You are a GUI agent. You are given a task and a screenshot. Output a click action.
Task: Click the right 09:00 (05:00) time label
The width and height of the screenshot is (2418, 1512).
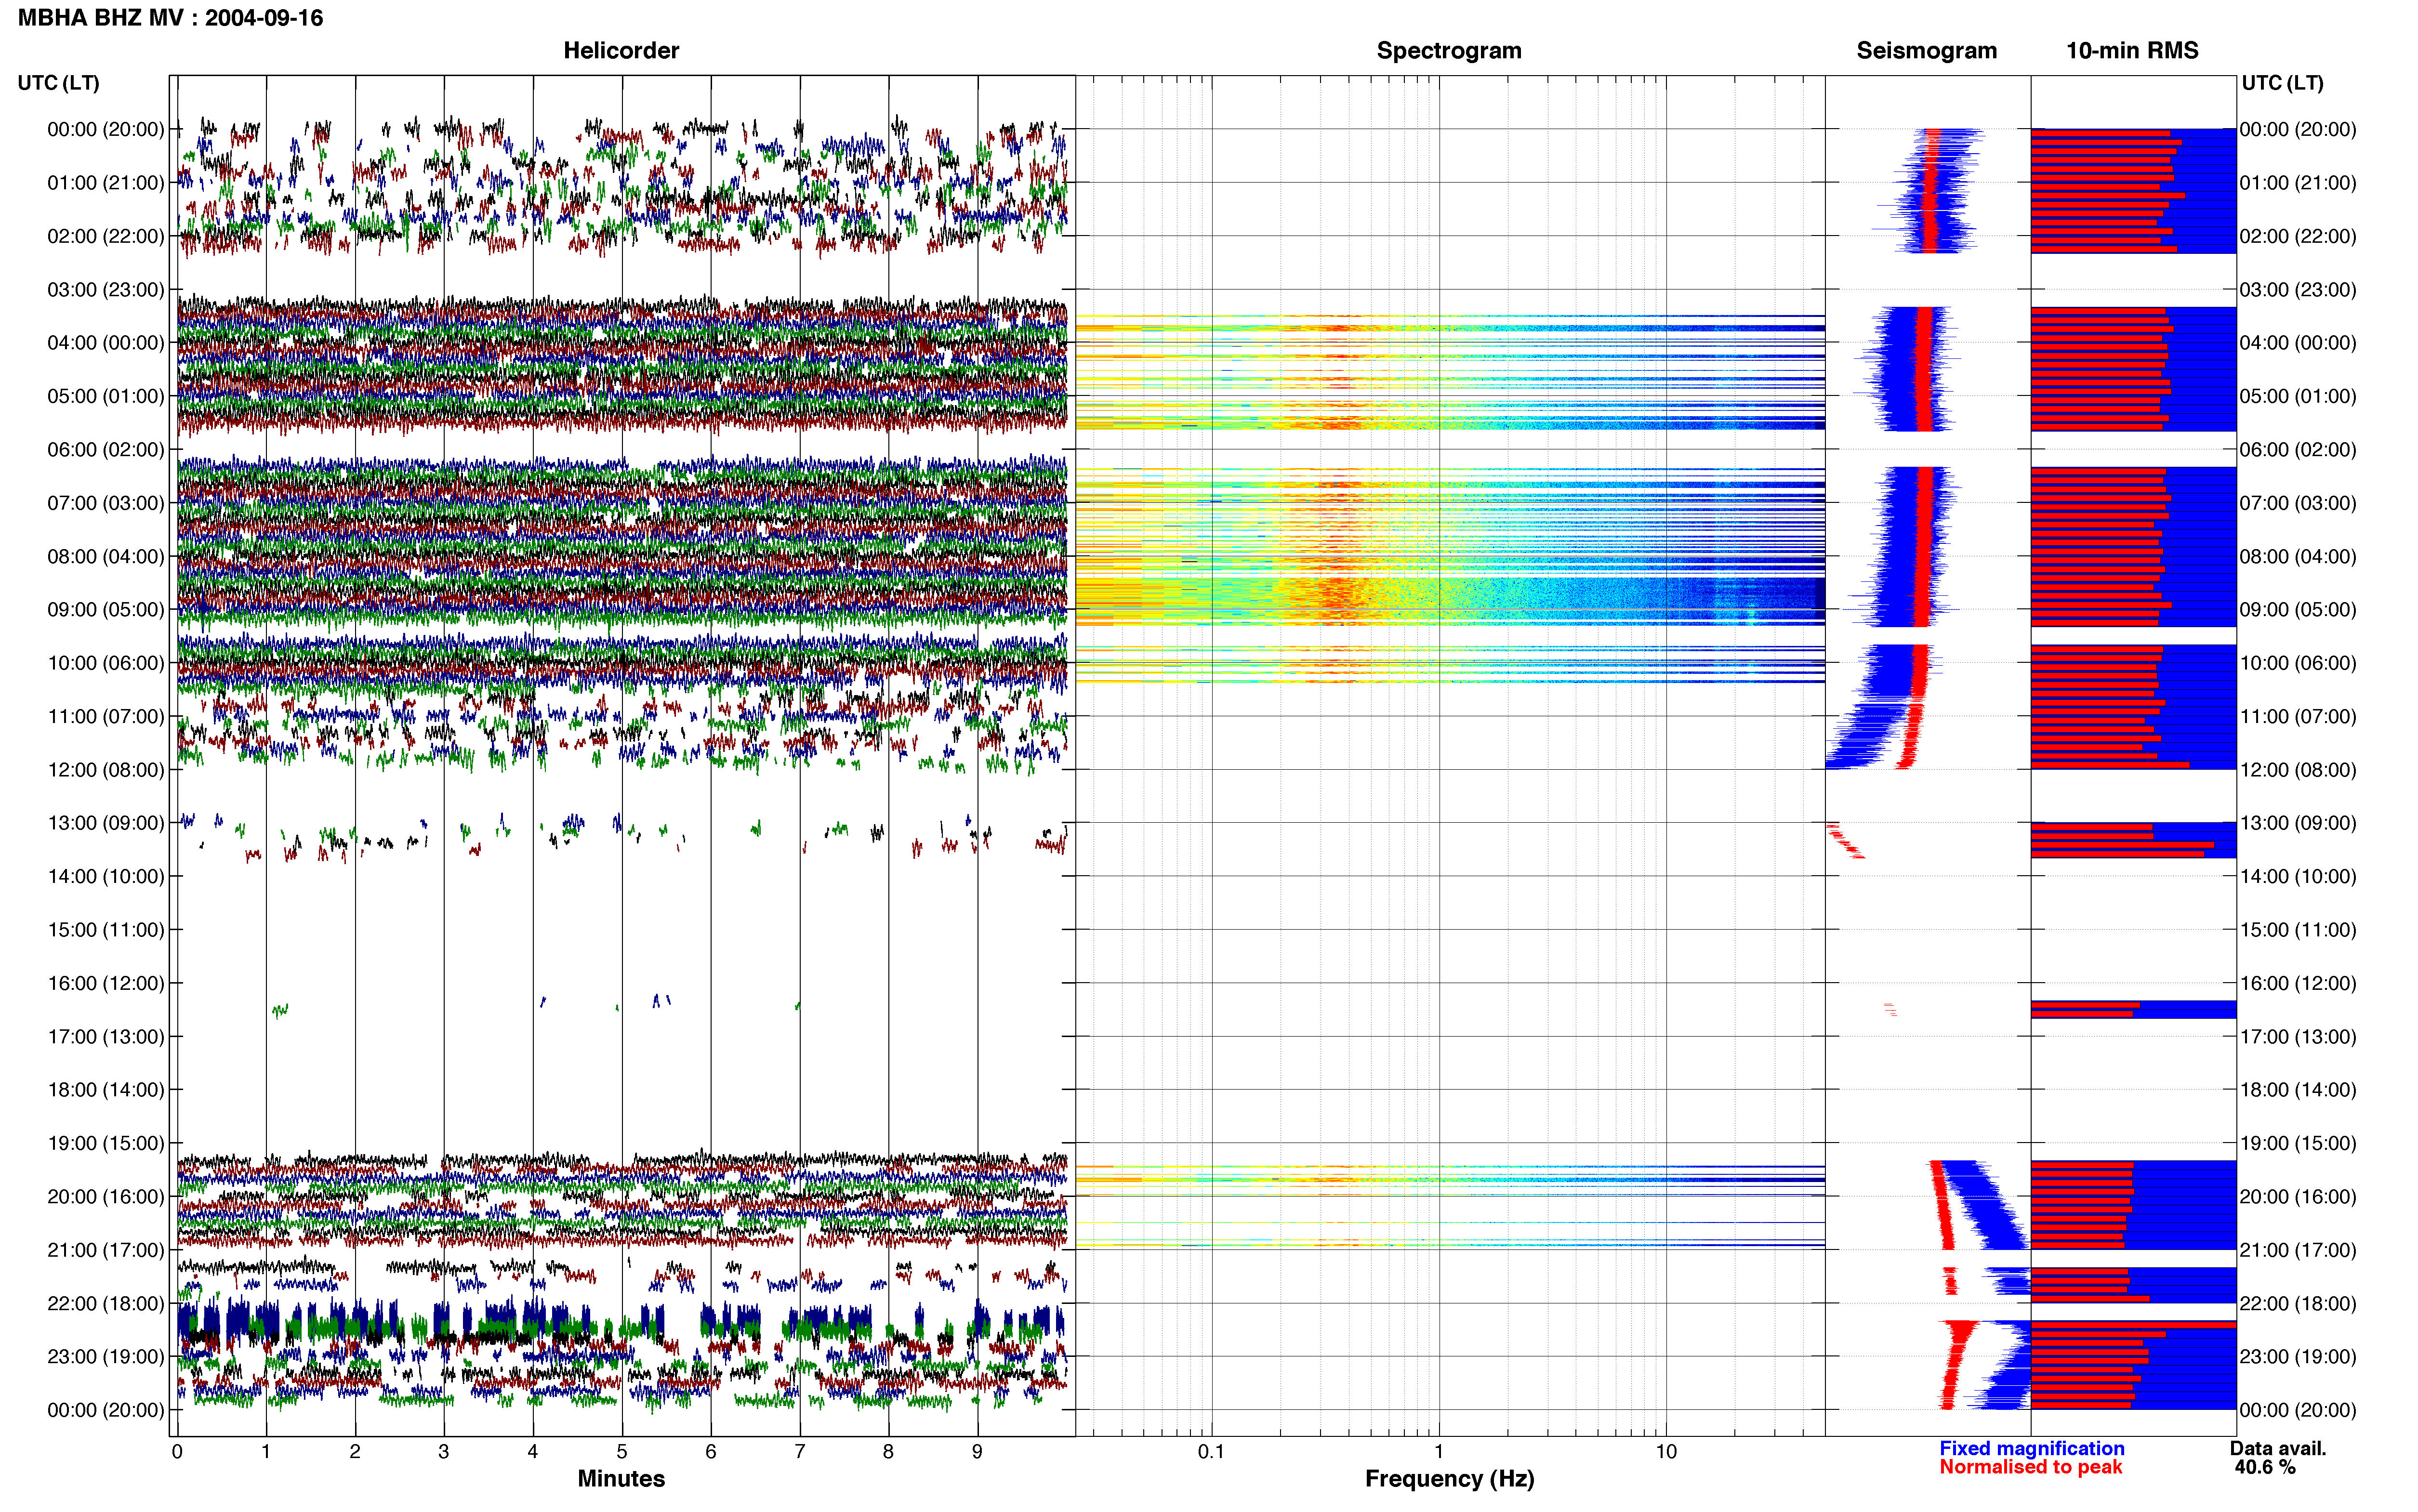point(2298,610)
